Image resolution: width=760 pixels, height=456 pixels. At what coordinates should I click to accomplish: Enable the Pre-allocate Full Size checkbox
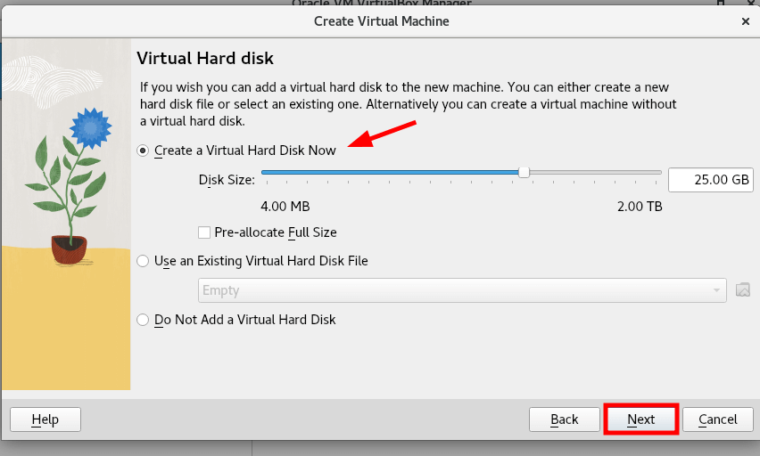(x=204, y=232)
